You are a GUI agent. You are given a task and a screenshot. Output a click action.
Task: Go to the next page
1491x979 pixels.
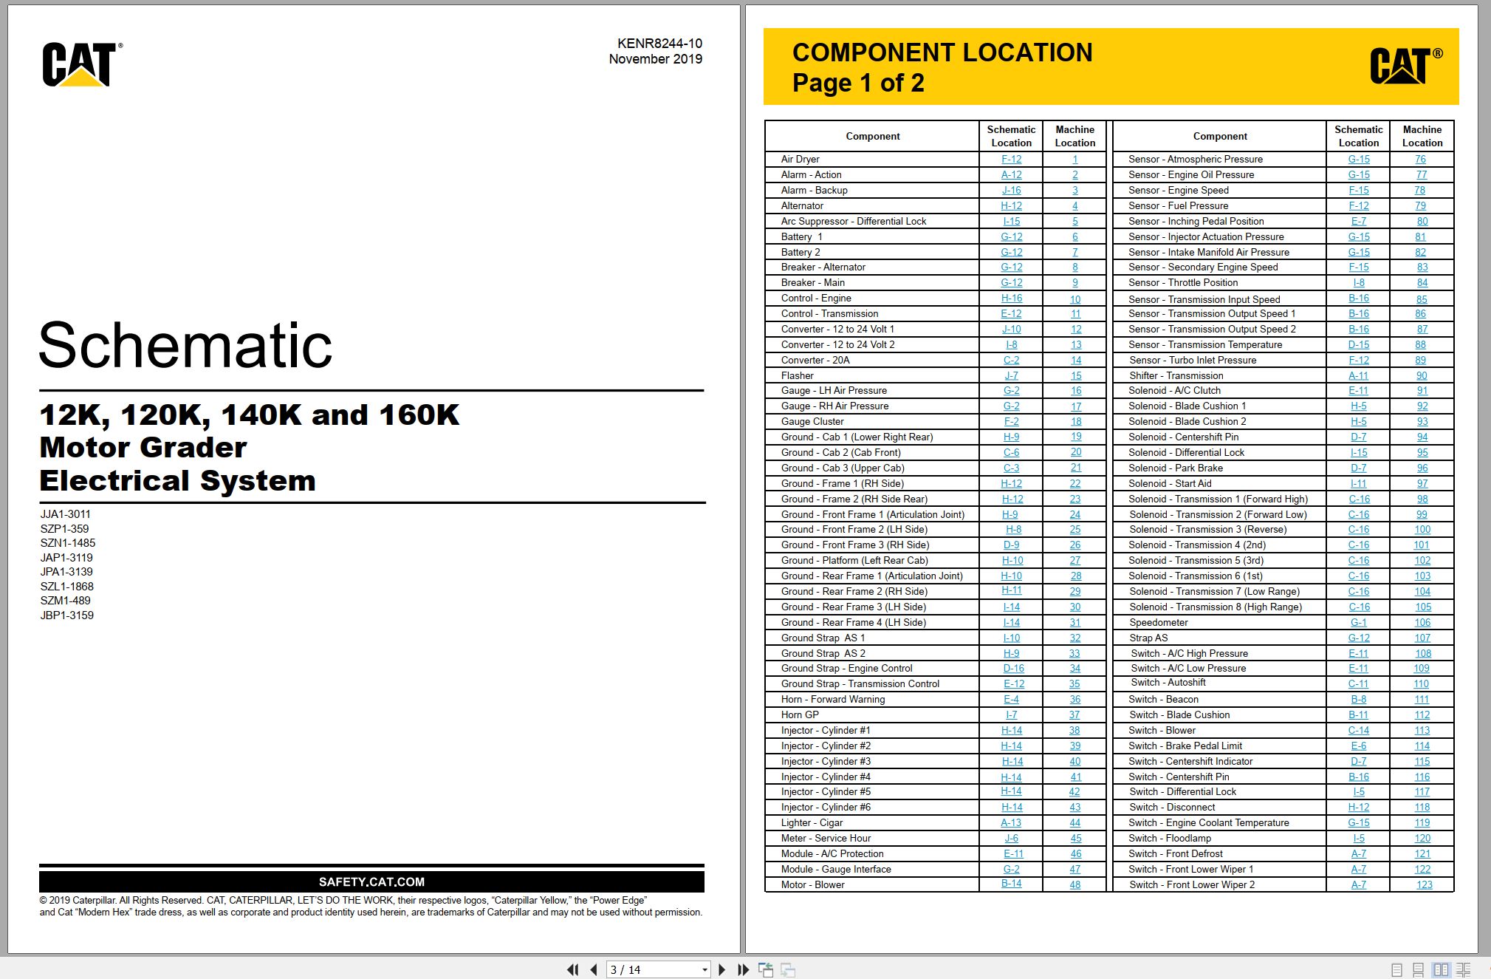click(722, 969)
